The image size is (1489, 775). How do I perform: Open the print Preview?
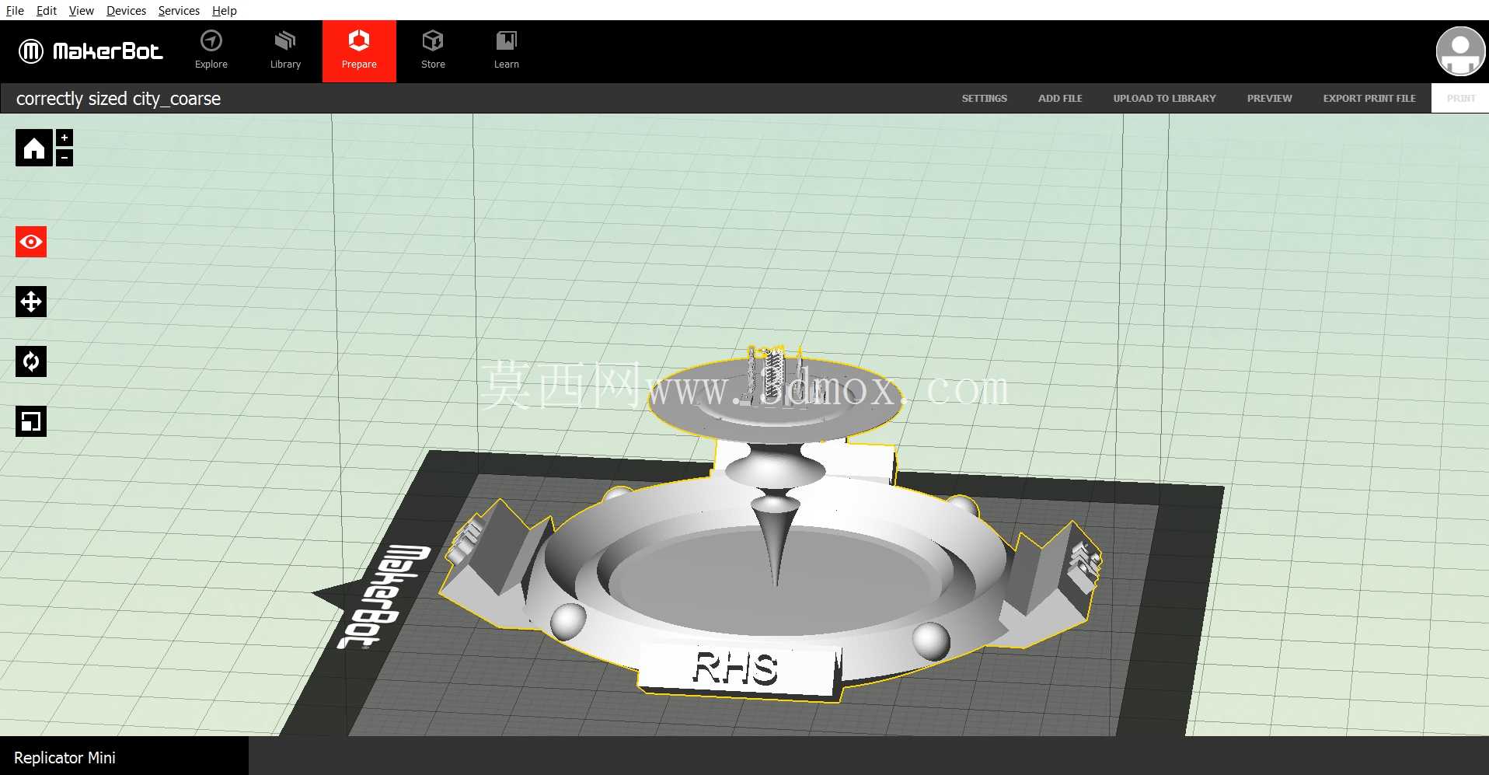tap(1269, 98)
